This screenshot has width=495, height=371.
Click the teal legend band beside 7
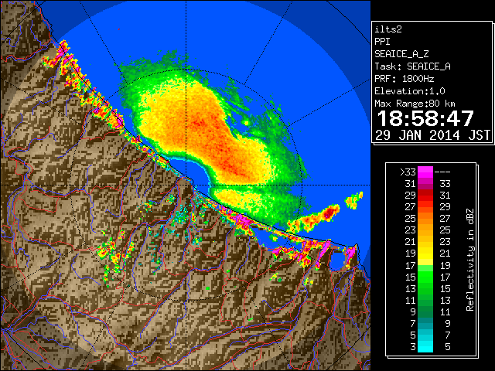pos(425,323)
